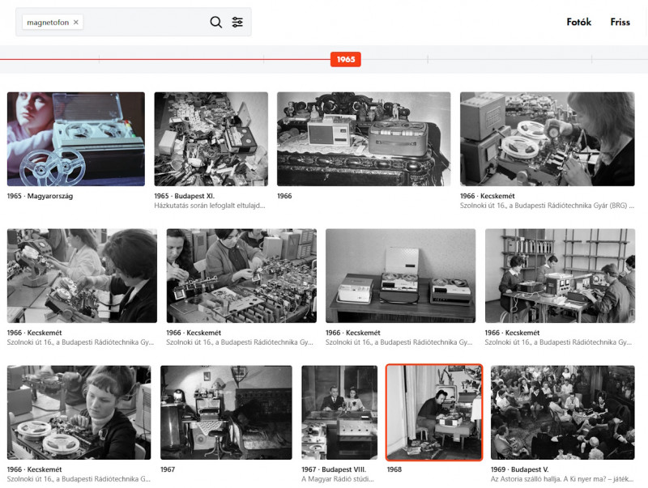648x488 pixels.
Task: Click the '1965 · Budapest XI.' caption
Action: pyautogui.click(x=185, y=196)
